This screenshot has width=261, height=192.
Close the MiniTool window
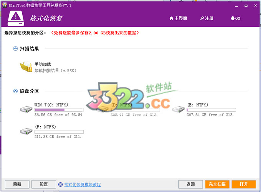[256, 5]
